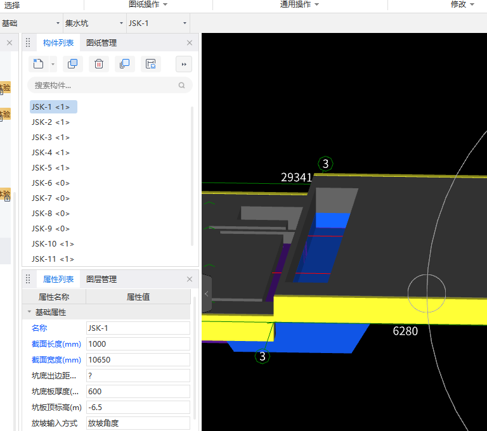Viewport: 487px width, 431px height.
Task: Select JSK-5 <1> in component list
Action: point(51,168)
